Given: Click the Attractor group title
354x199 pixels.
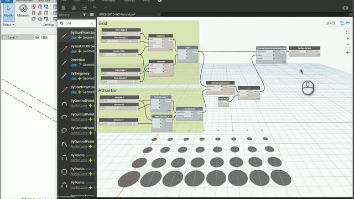Looking at the screenshot, I should pyautogui.click(x=107, y=91).
